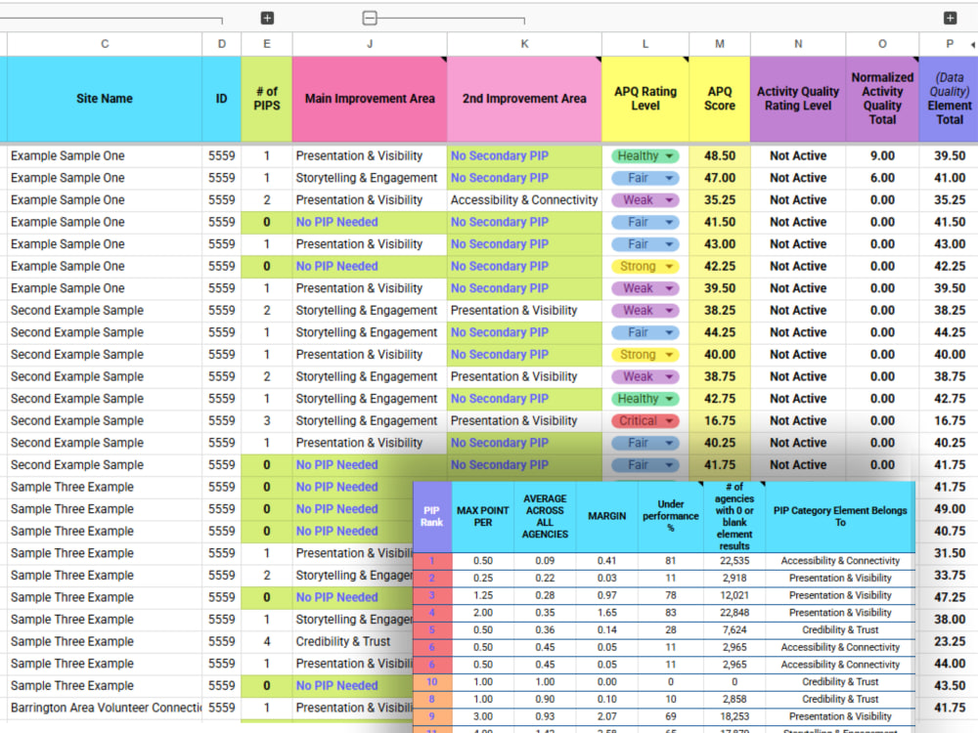The image size is (978, 733).
Task: Click the Site Name header cell
Action: tap(105, 99)
